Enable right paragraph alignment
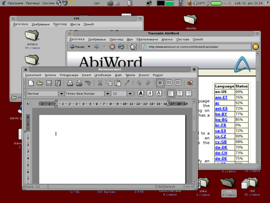Screen dimensions: 270x203 [x=189, y=94]
